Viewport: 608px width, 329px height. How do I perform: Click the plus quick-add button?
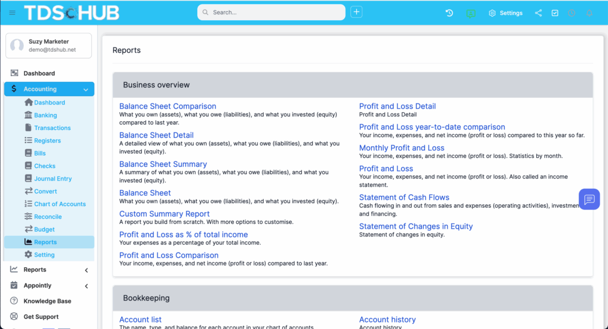point(356,12)
